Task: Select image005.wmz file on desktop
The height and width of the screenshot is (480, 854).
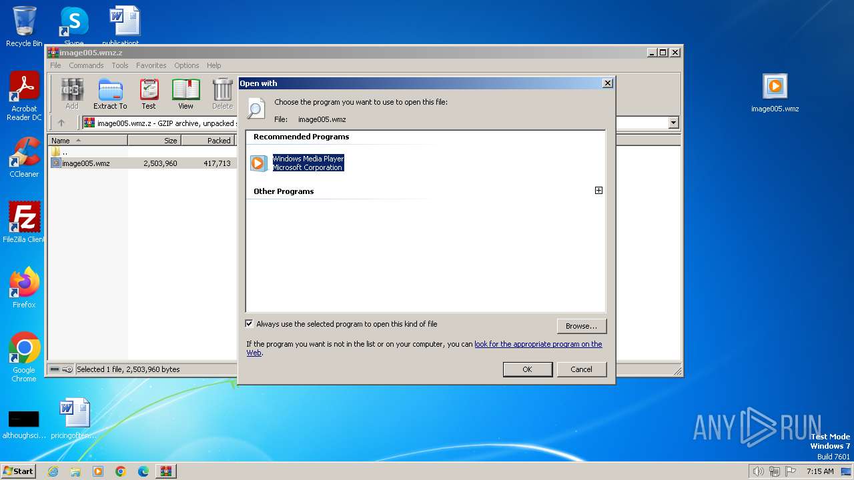Action: (775, 93)
